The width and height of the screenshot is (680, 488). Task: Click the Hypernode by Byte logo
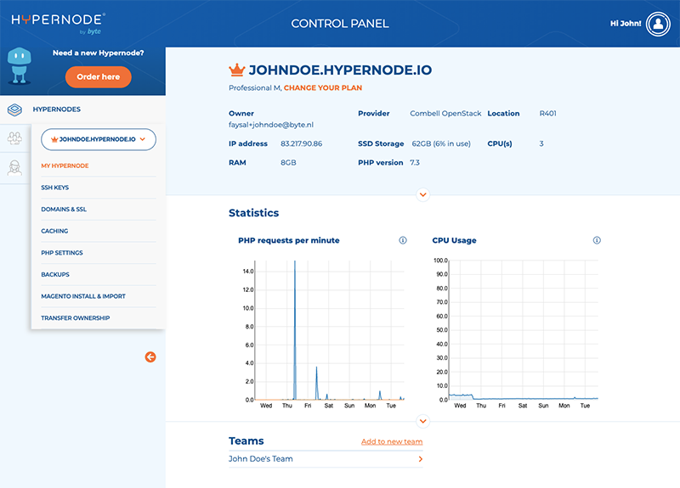(x=58, y=22)
